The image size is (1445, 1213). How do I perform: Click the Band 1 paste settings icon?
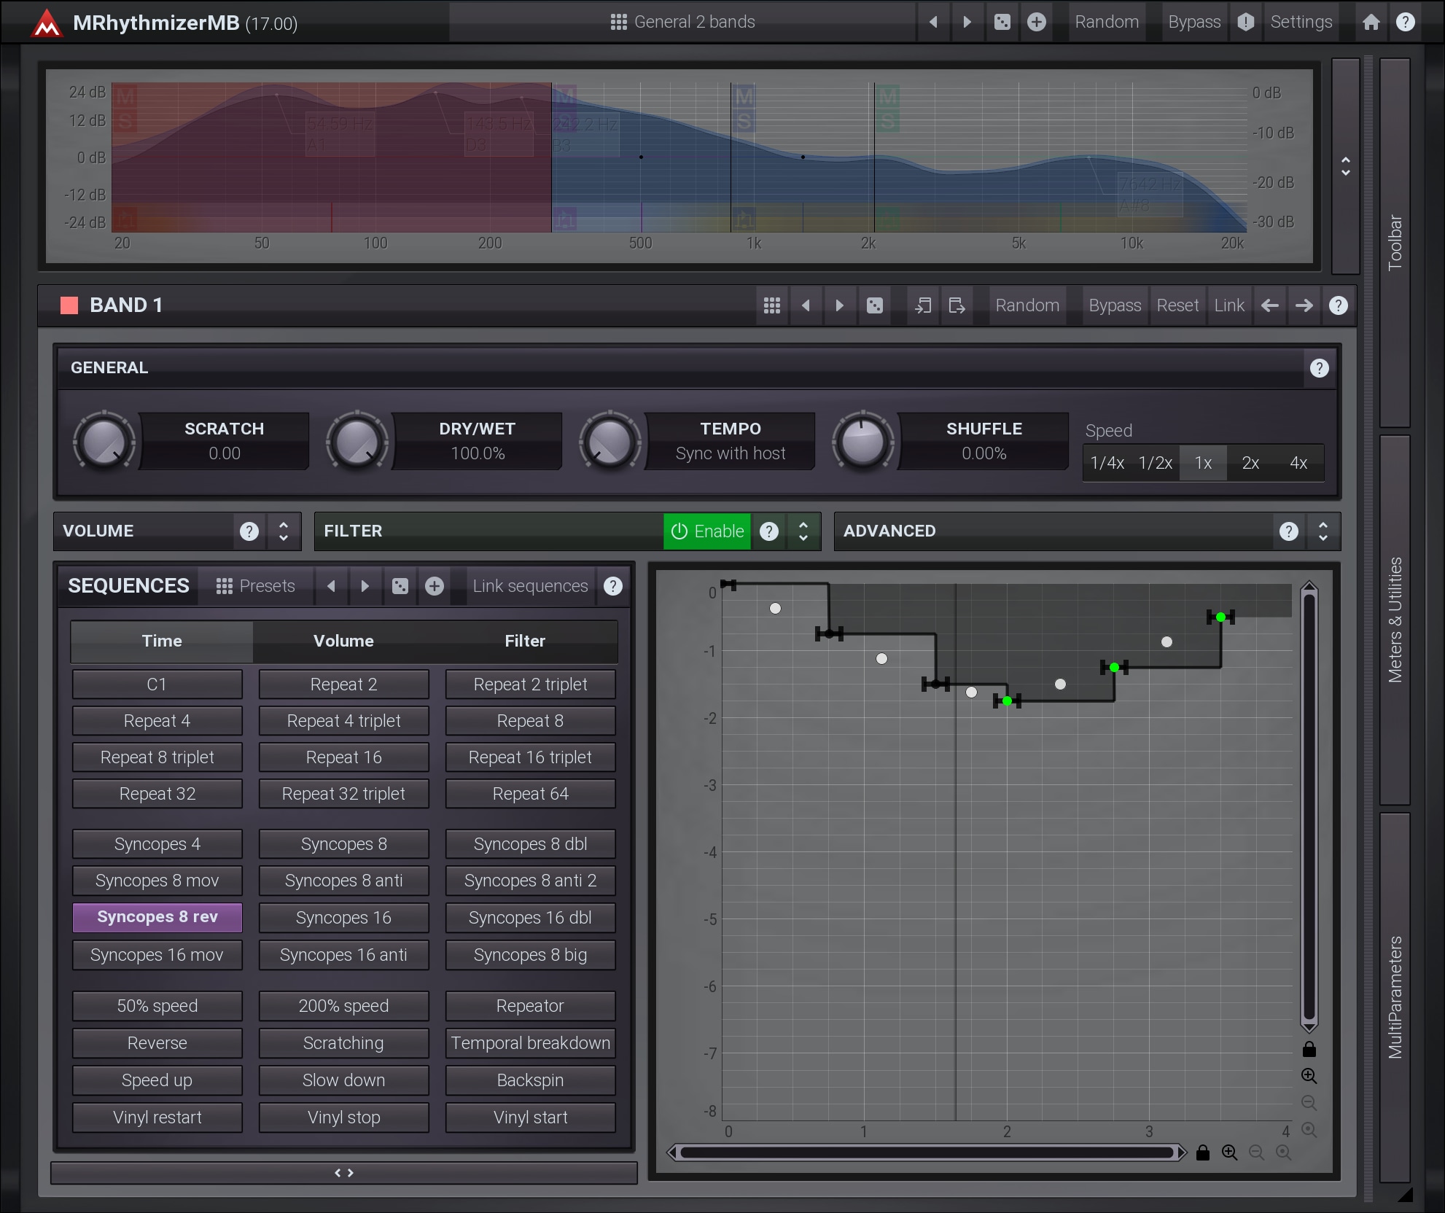tap(957, 305)
